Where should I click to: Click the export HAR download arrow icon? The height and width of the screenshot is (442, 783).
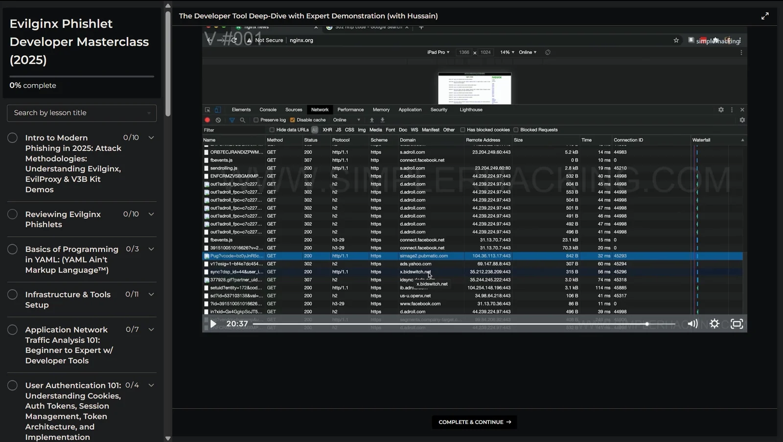tap(383, 120)
